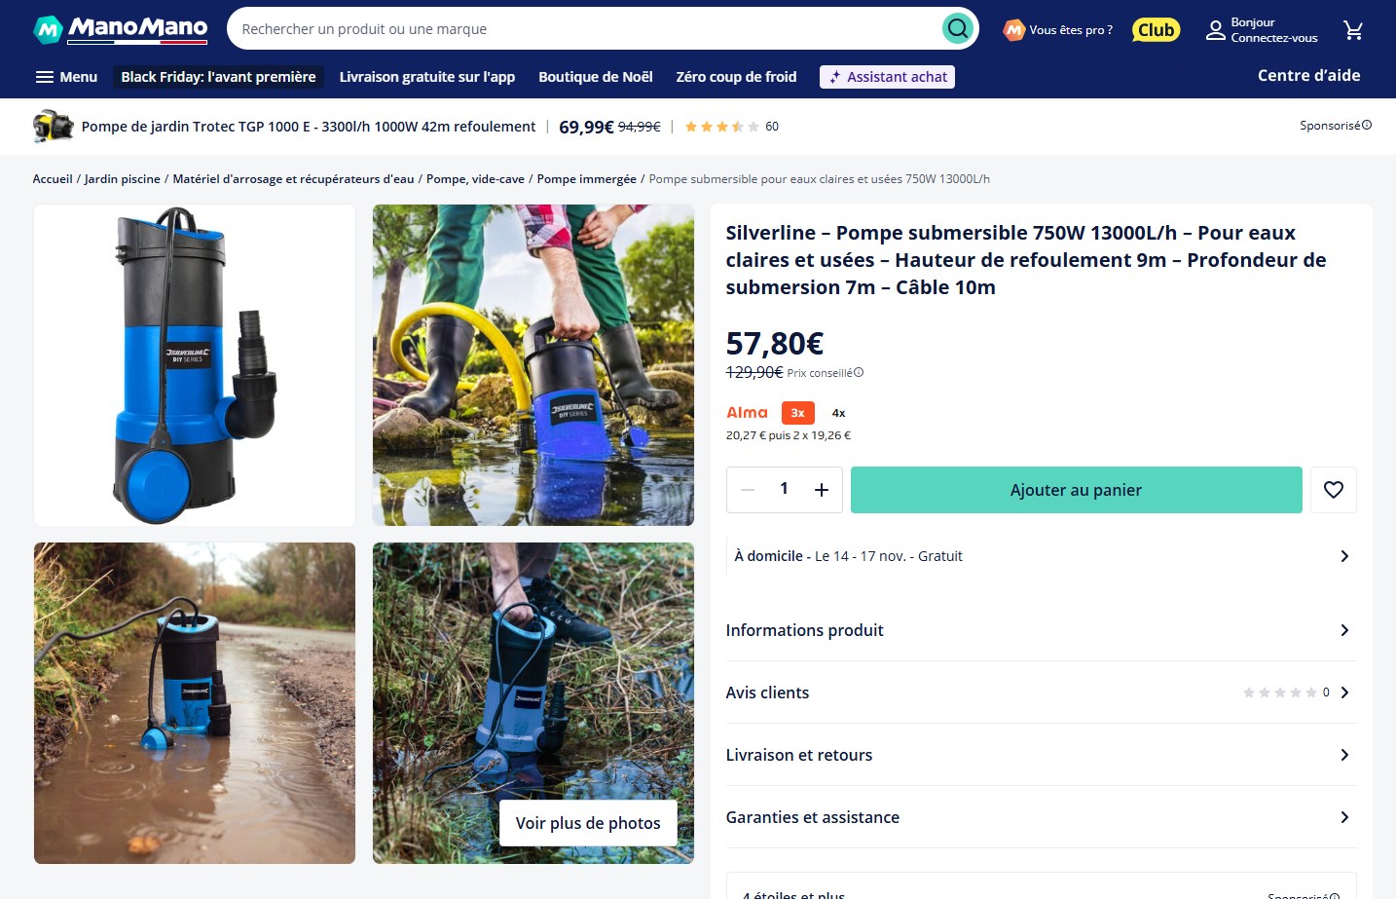The height and width of the screenshot is (899, 1396).
Task: Open the shopping cart icon
Action: point(1352,30)
